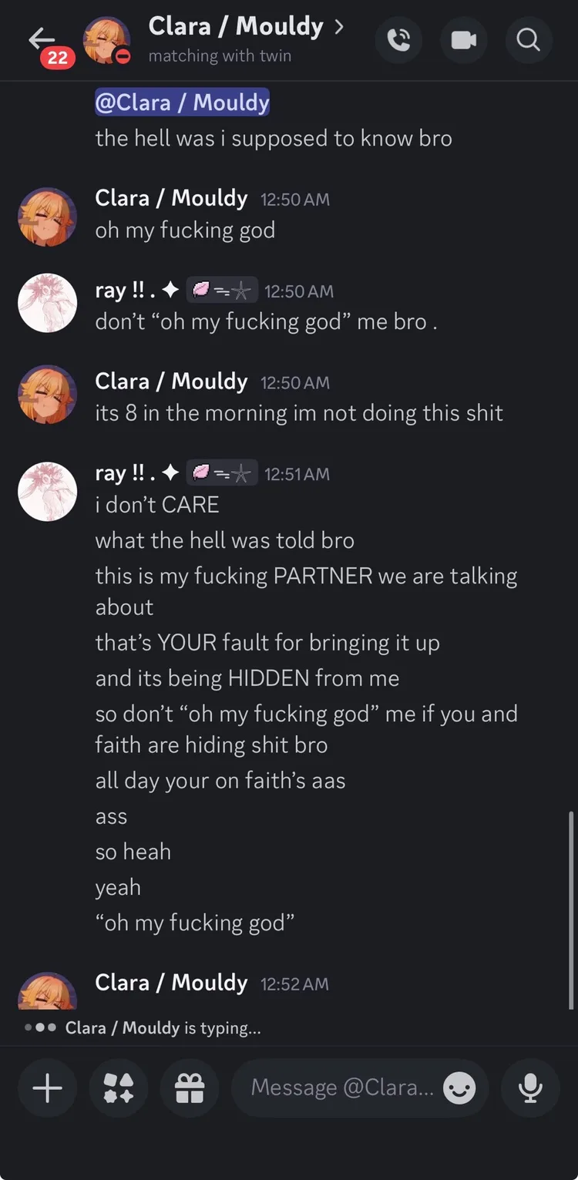Open the gift icon
Viewport: 578px width, 1180px height.
[190, 1088]
